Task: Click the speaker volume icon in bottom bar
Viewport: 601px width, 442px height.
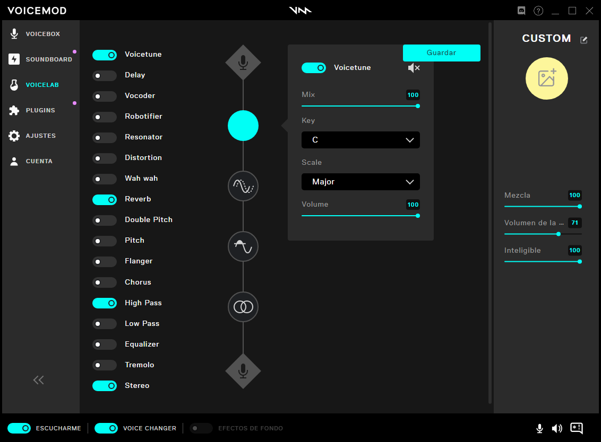Action: pos(557,429)
